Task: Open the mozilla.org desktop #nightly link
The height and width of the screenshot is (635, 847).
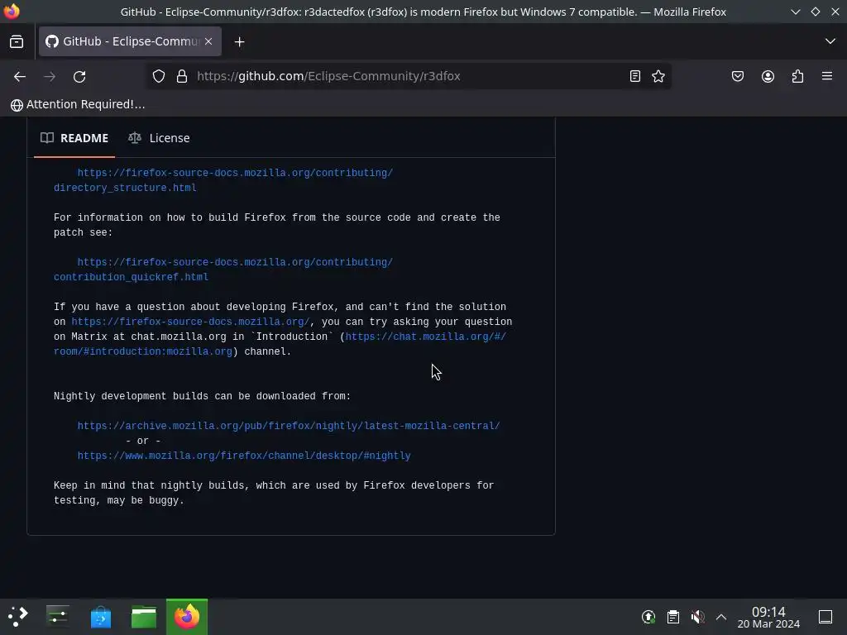Action: [x=244, y=456]
